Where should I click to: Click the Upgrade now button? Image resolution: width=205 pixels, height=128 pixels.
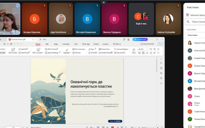point(140,39)
